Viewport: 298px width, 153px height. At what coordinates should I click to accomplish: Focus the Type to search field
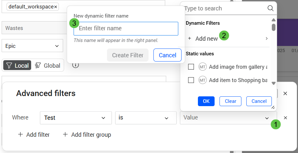(225, 8)
